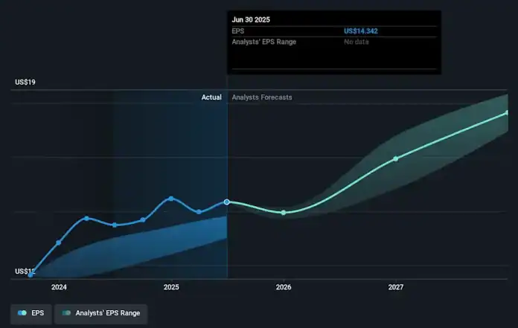This screenshot has height=328, width=518.
Task: Click the 'Analysts Forecasts' section label
Action: 262,97
